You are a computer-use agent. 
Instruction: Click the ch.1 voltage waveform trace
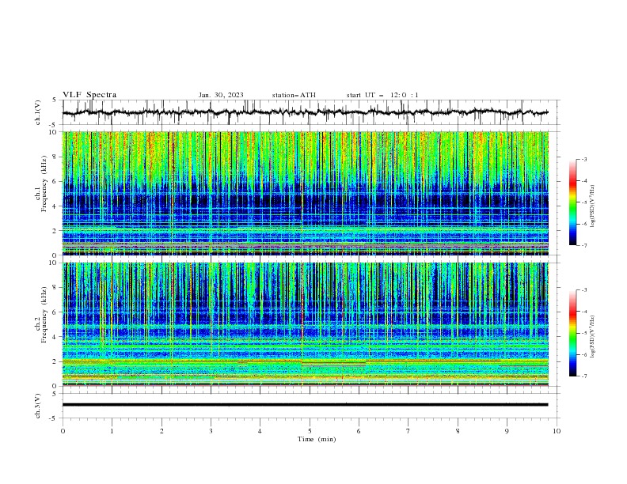click(306, 112)
